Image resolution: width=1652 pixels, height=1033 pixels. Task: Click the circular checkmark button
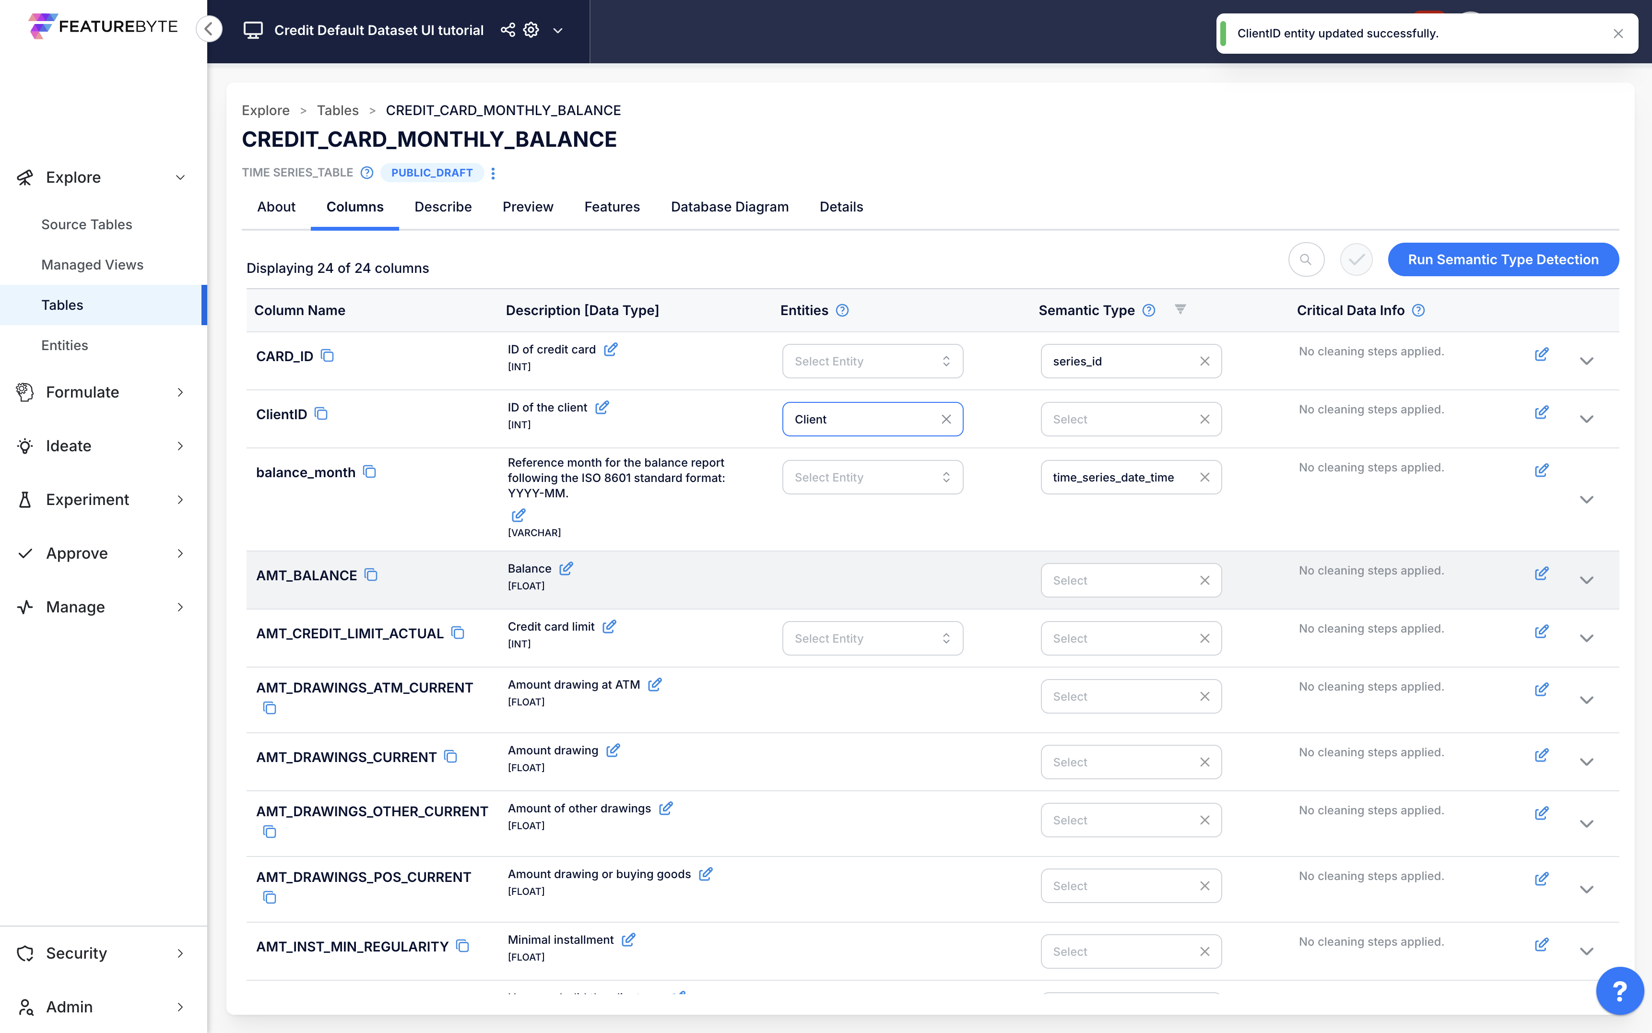pos(1356,259)
